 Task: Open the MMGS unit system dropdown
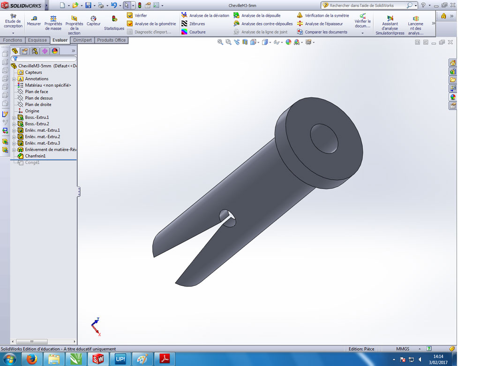click(x=420, y=349)
